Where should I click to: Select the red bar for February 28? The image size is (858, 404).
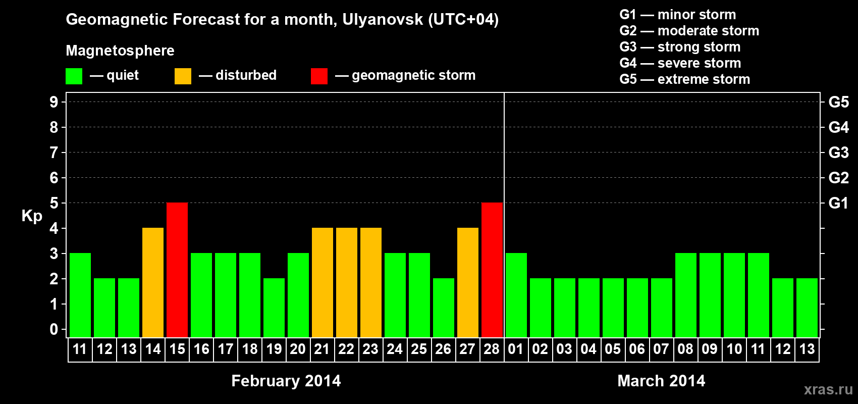[x=492, y=270]
